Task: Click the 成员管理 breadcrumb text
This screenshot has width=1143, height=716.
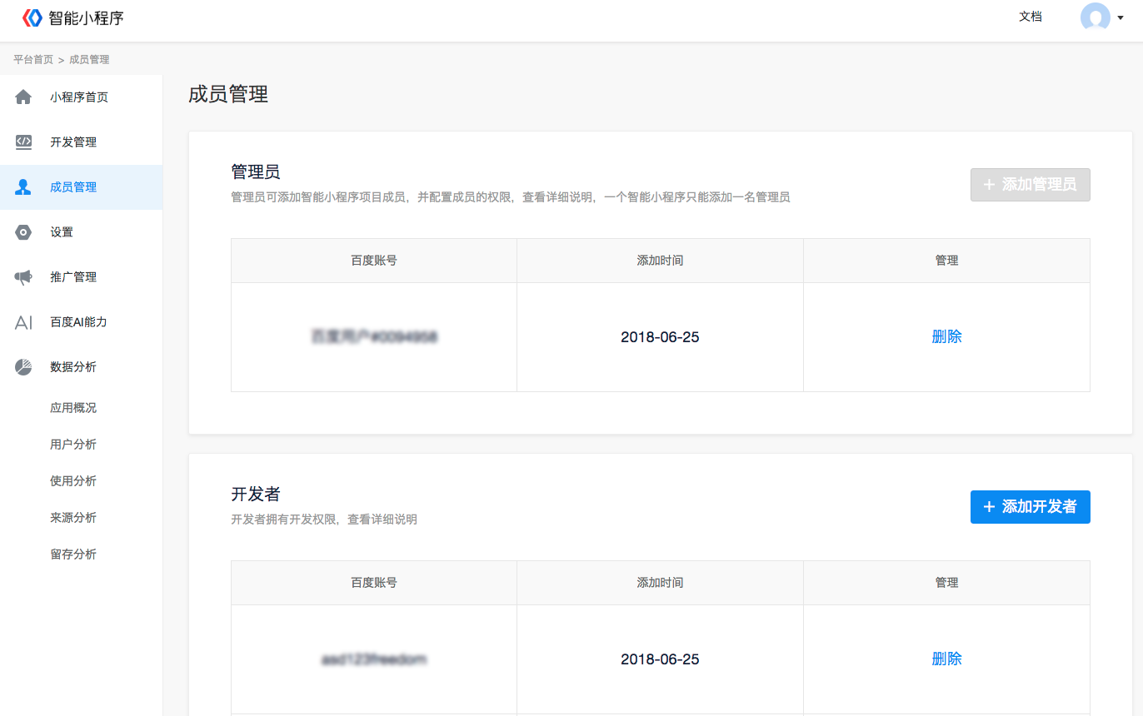Action: point(89,60)
